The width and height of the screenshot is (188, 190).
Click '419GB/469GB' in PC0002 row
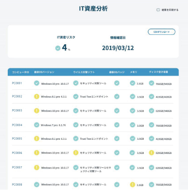(163, 97)
